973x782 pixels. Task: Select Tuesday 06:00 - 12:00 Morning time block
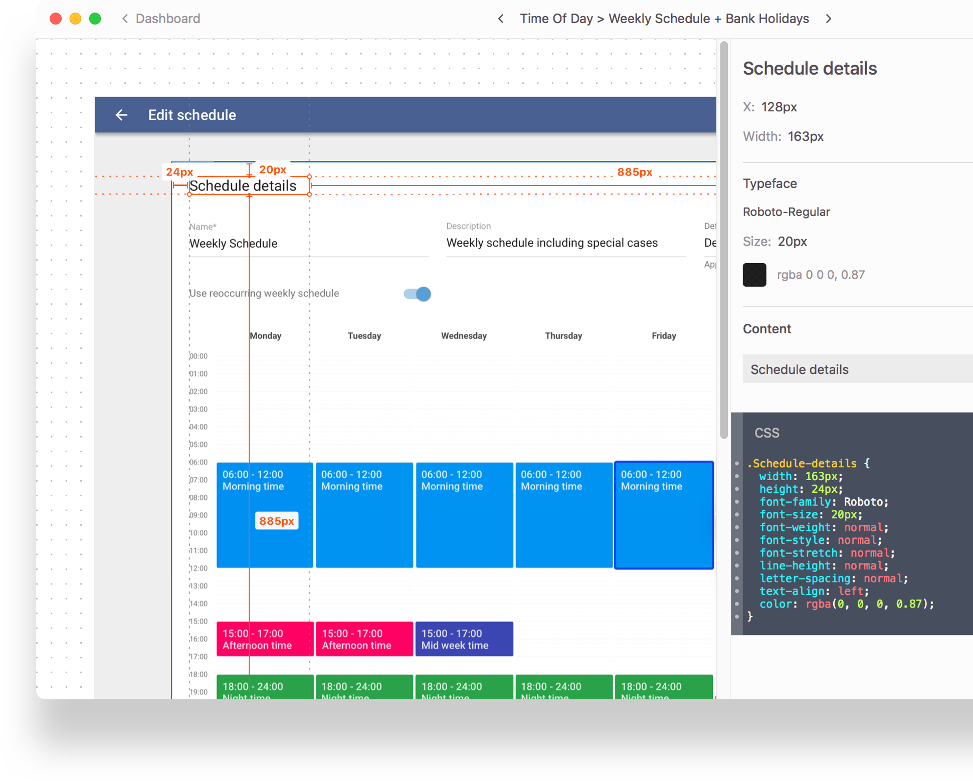tap(364, 515)
